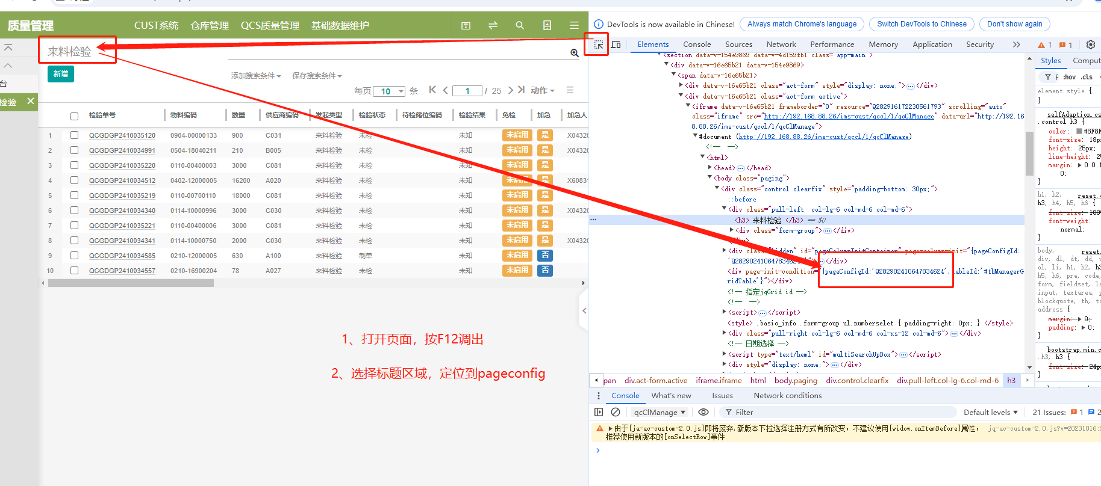Select all rows with the header checkbox
This screenshot has width=1101, height=486.
pos(74,116)
